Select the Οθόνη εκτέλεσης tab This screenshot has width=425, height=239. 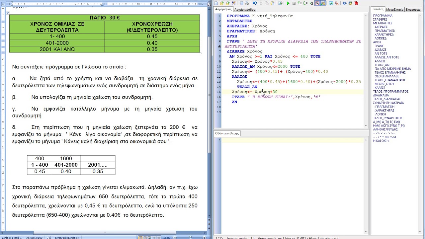pos(227,133)
